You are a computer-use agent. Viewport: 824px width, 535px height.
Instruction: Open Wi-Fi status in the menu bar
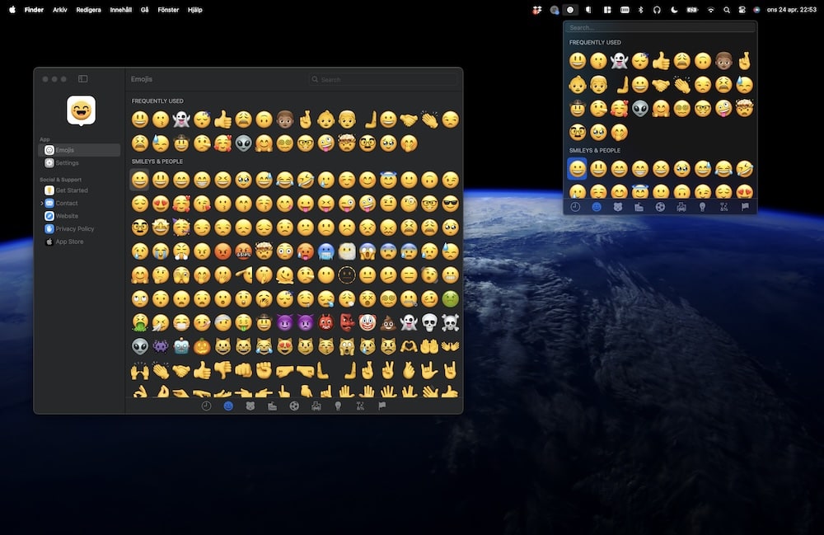click(710, 9)
